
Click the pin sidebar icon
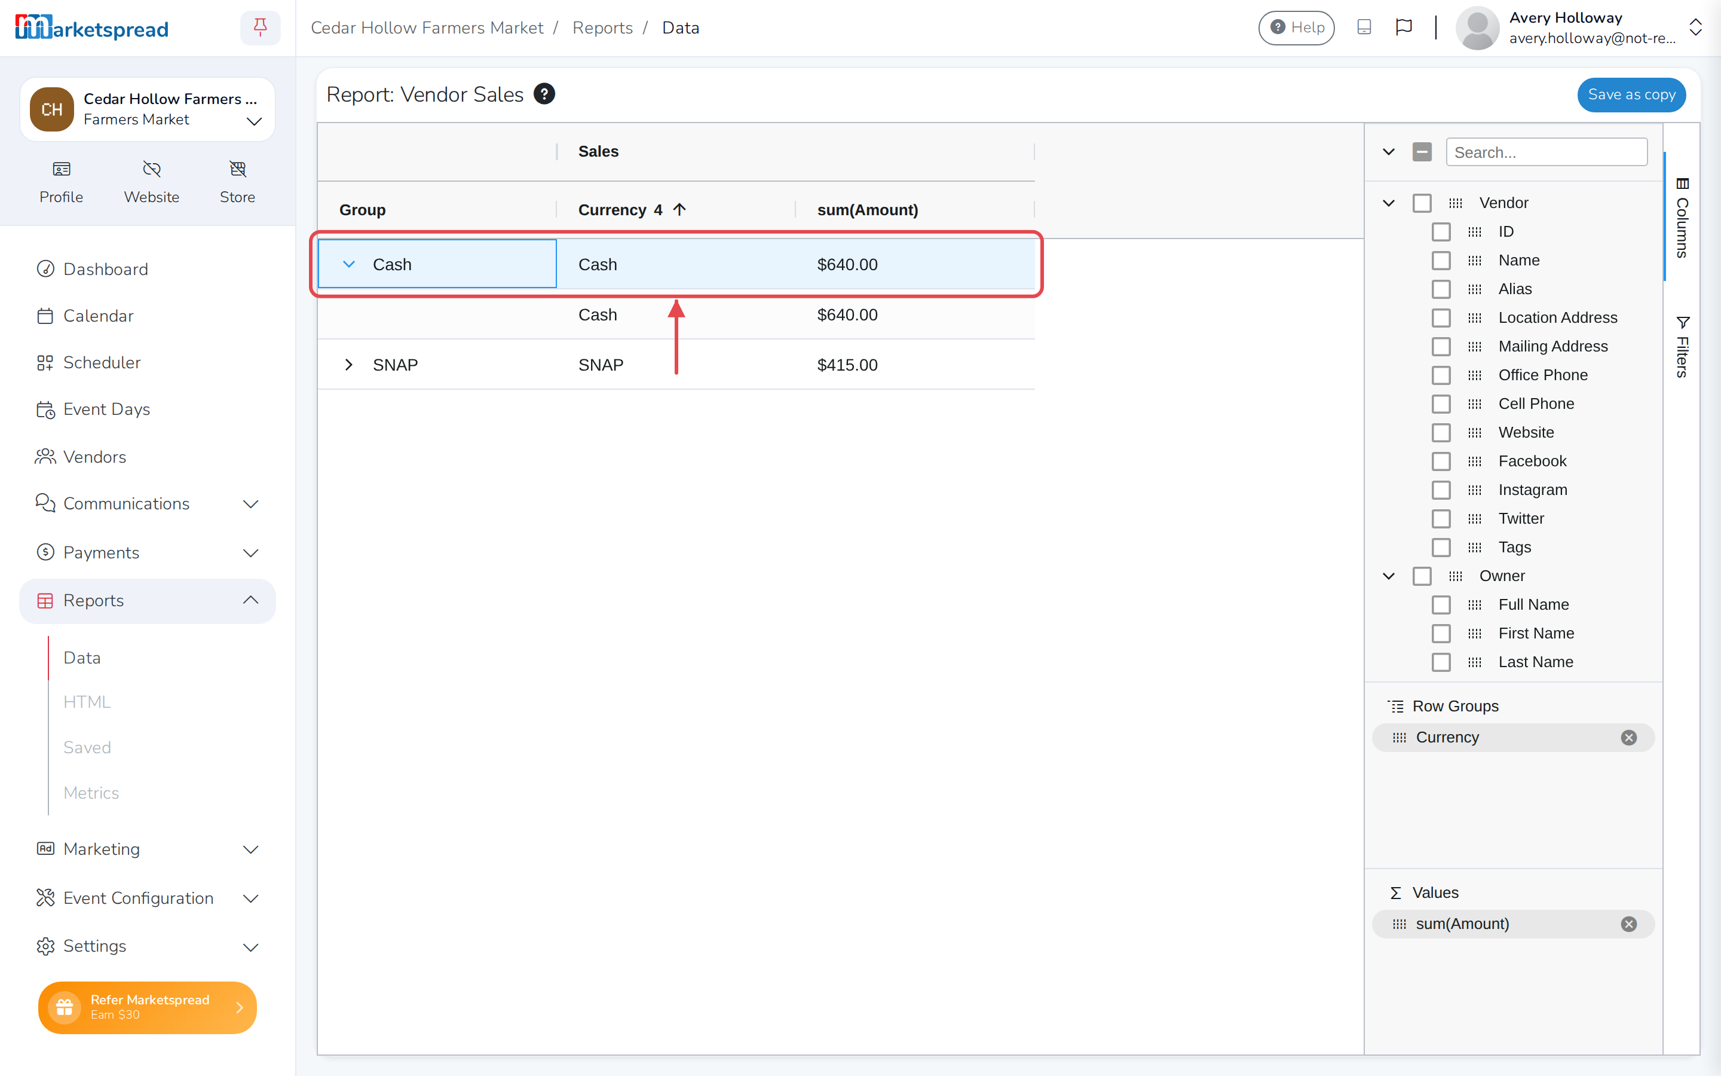pos(261,27)
